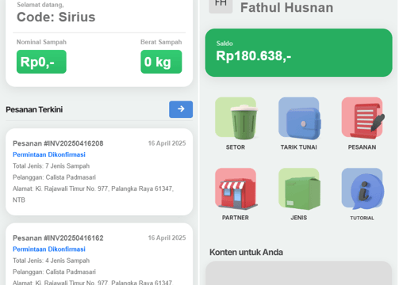The height and width of the screenshot is (285, 399).
Task: Click first Permintaan Dikonfirmasi status link
Action: click(49, 154)
